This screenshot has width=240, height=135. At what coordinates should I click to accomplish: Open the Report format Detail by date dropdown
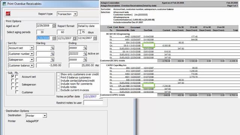(x=88, y=26)
